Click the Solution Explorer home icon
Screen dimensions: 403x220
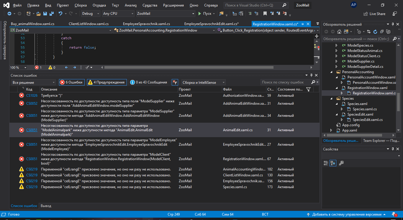point(339,32)
